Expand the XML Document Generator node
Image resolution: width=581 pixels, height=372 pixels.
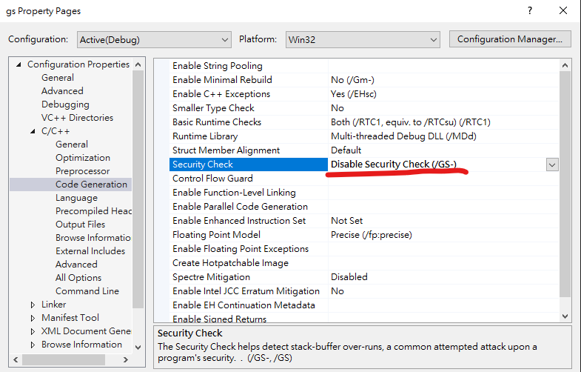(33, 331)
